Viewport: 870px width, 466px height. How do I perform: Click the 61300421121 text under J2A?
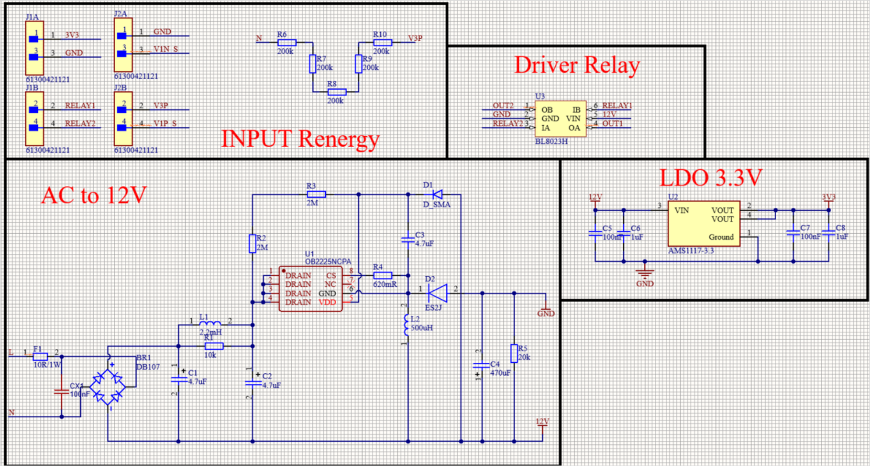tap(136, 76)
